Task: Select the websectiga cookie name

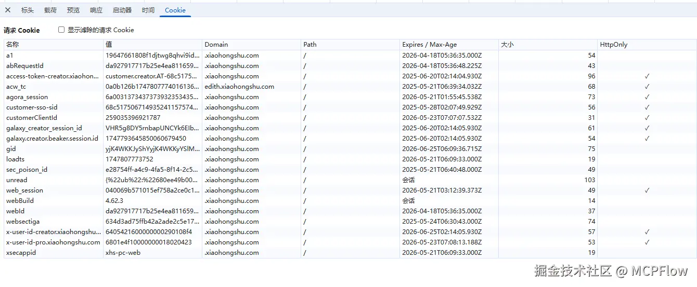Action: (x=23, y=222)
